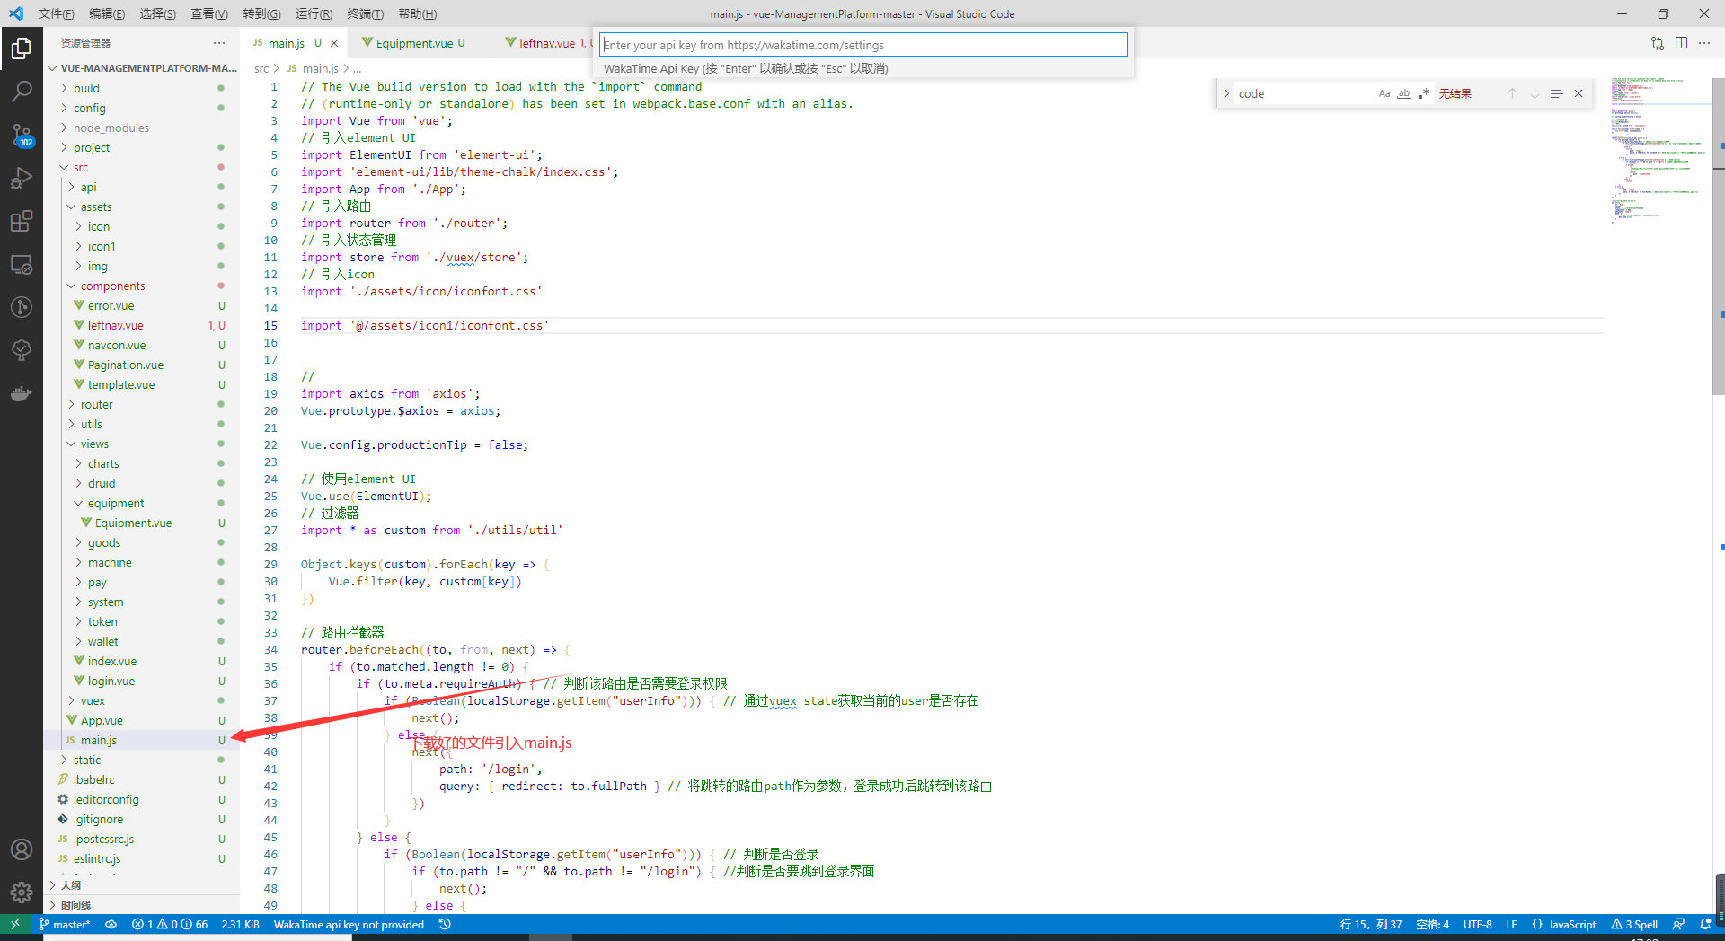Open App.vue in the file tree

tap(102, 720)
